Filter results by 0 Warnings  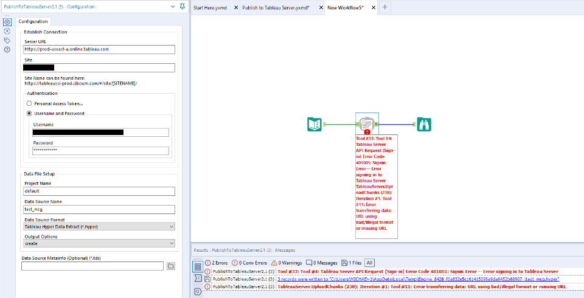(x=287, y=263)
